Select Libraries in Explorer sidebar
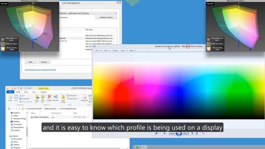 [x=14, y=136]
